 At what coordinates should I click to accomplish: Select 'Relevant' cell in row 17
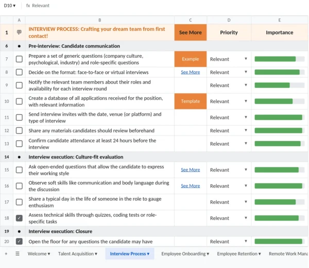[229, 202]
